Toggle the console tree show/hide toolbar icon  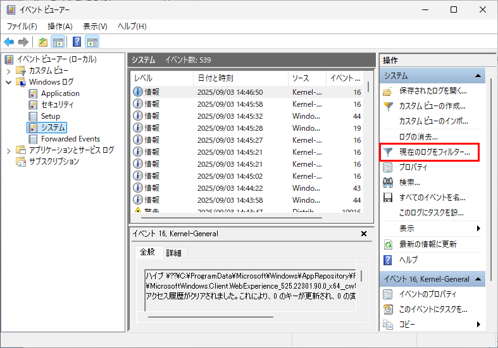(58, 42)
